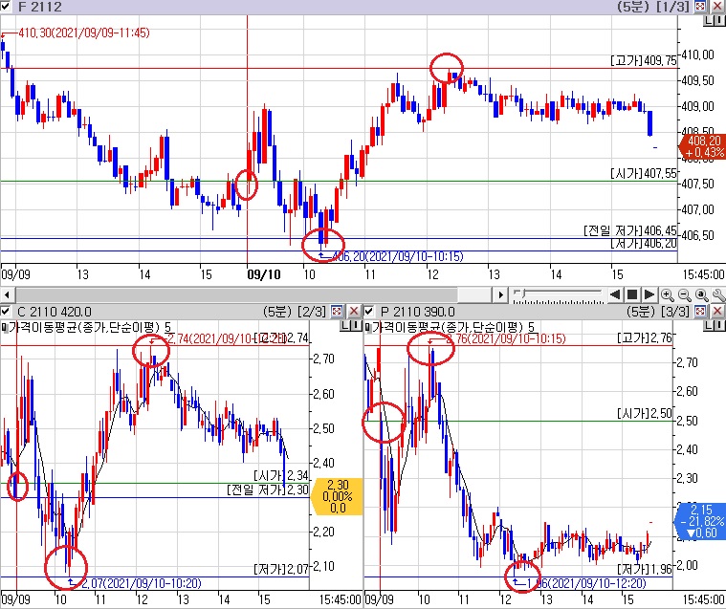Viewport: 726px width, 609px height.
Task: Click the 2.07 low annotation in C 2110 chart
Action: tap(142, 583)
